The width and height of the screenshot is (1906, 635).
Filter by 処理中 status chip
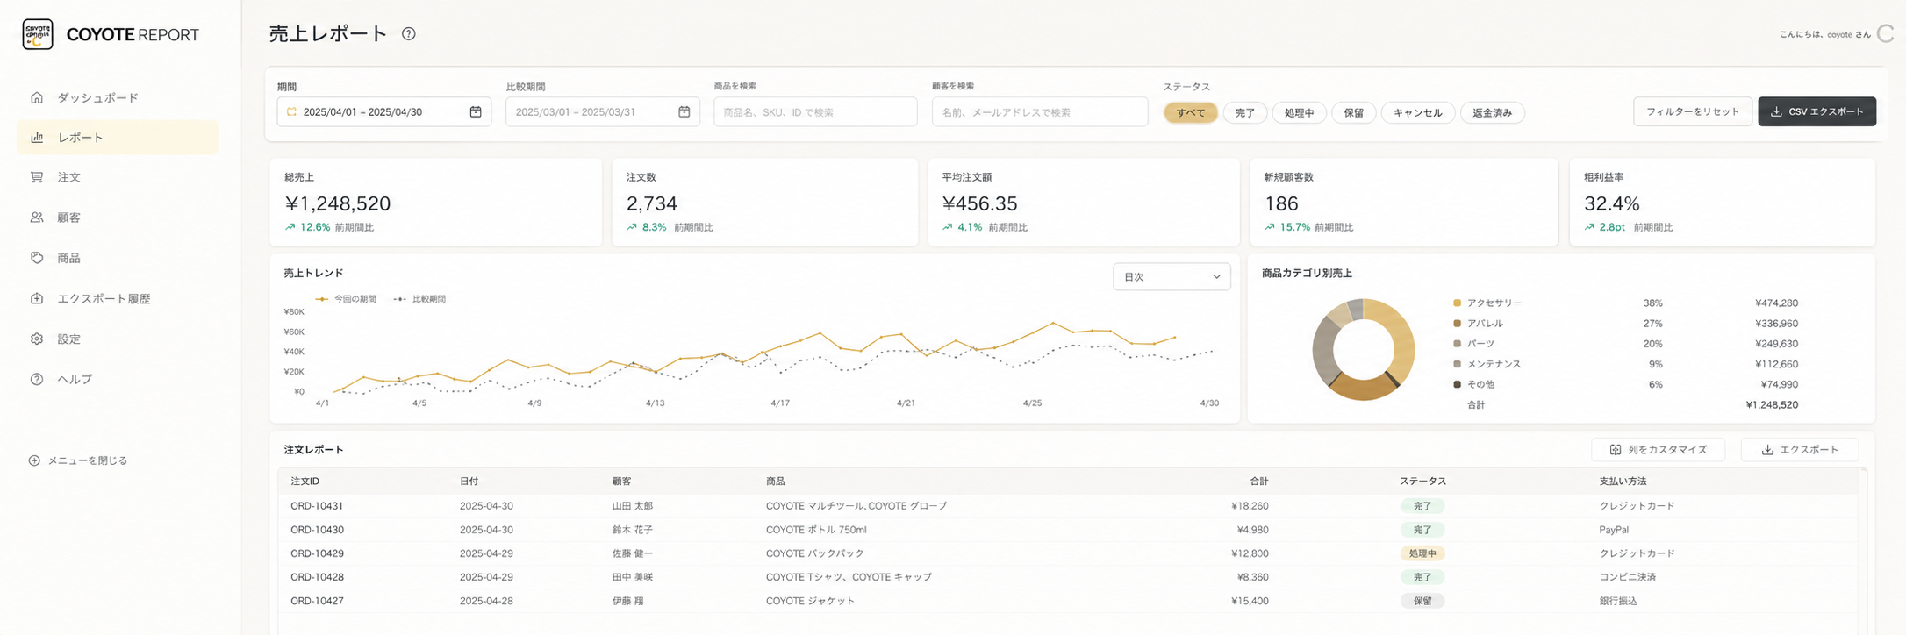1300,112
